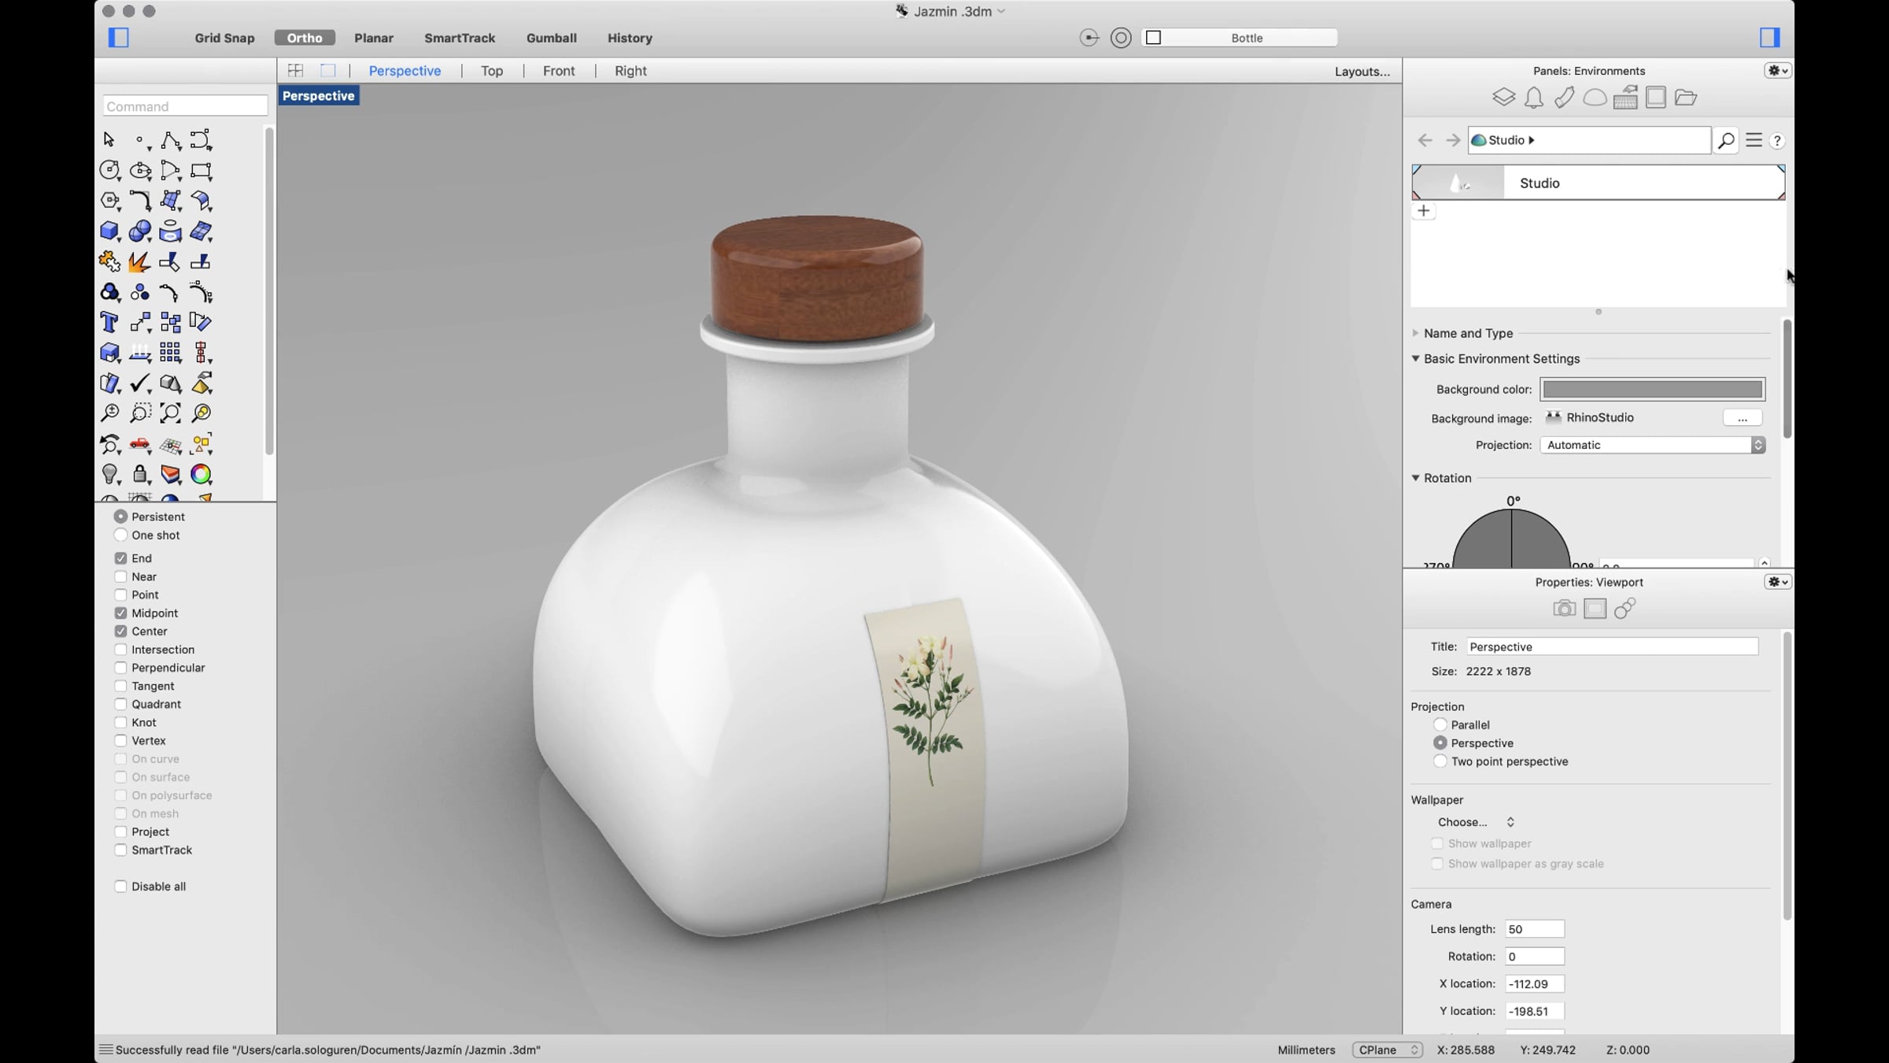Pick the Polyline drawing tool
Screen dimensions: 1889x1063
coord(170,140)
